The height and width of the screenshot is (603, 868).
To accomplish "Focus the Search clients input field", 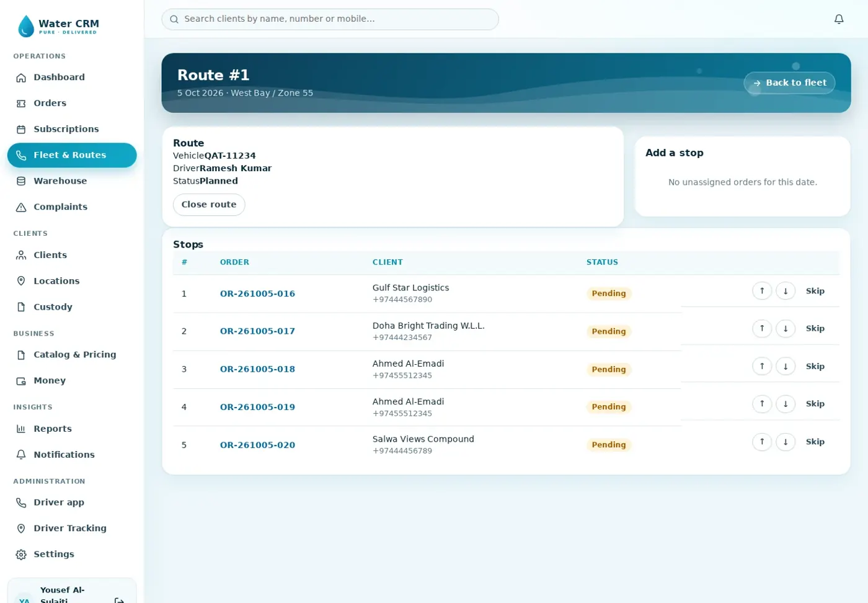I will click(x=330, y=19).
